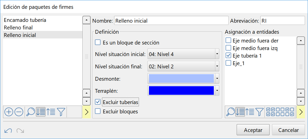Expand the yellow arrow beside the package list toolbar

87,112
